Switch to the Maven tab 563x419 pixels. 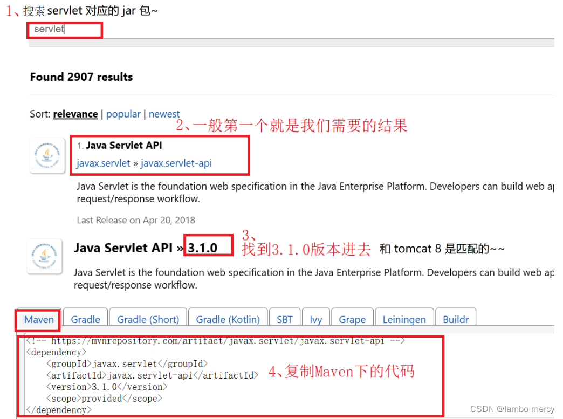click(x=37, y=319)
